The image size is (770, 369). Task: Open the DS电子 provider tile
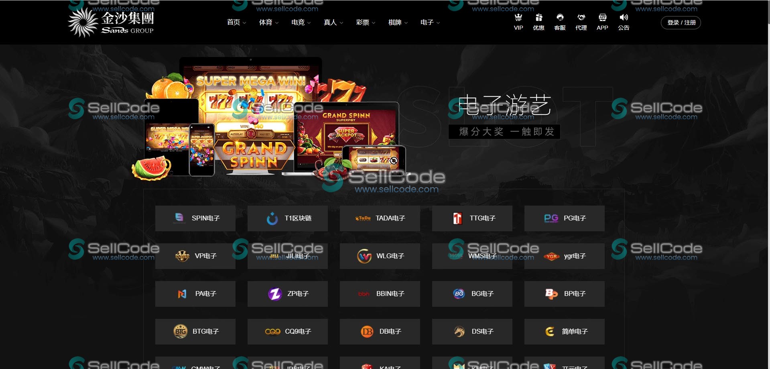[x=472, y=331]
